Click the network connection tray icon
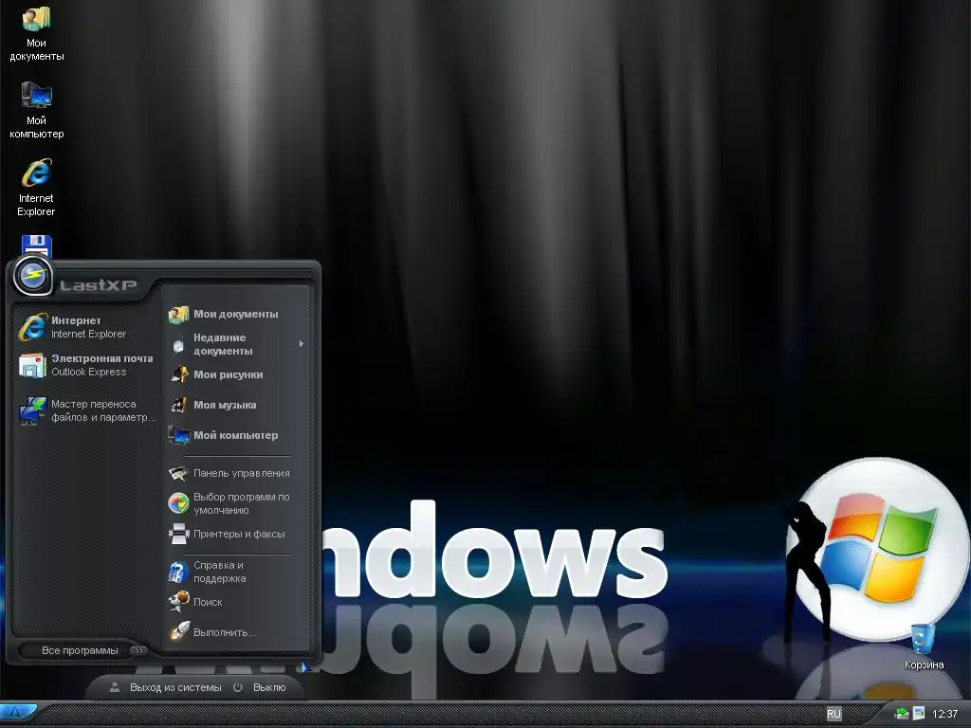 pos(903,714)
